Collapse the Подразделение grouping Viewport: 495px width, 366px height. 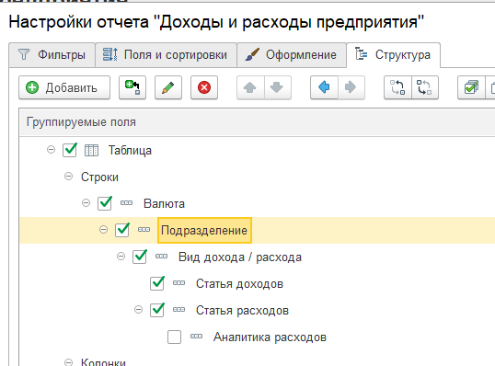(103, 230)
